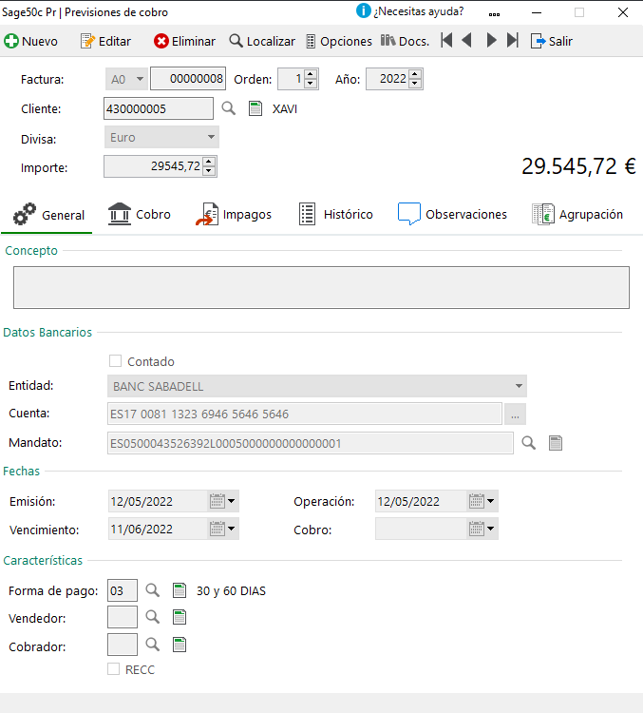Click Eliminar to delete the record
This screenshot has height=713, width=643.
tap(184, 42)
